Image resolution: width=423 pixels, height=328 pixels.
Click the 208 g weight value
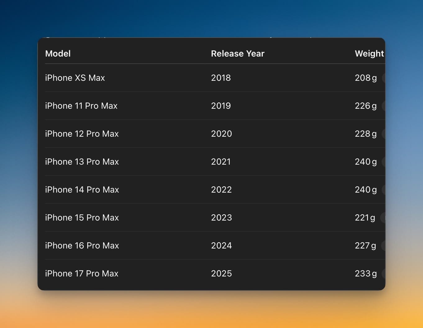[366, 78]
